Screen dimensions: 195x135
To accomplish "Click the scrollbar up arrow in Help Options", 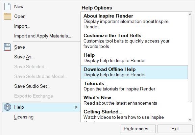I will [x=190, y=14].
